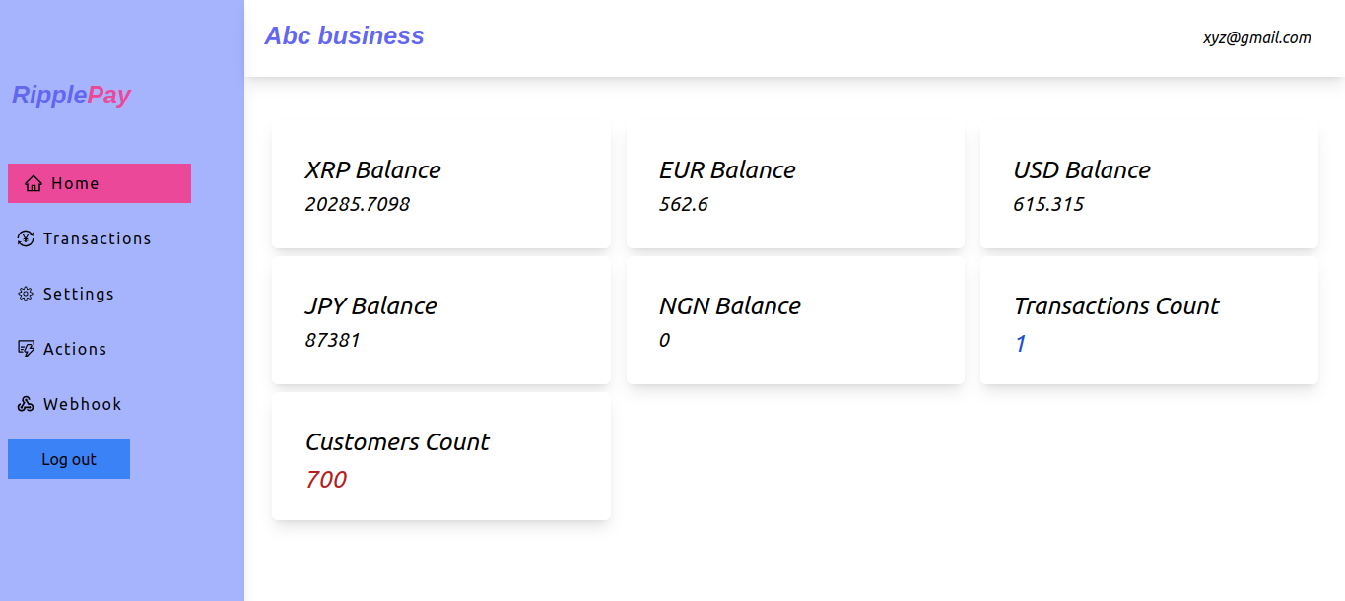Open the Customers Count card
The image size is (1345, 601).
click(x=440, y=458)
